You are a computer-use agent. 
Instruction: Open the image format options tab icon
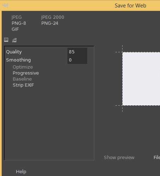[6, 40]
